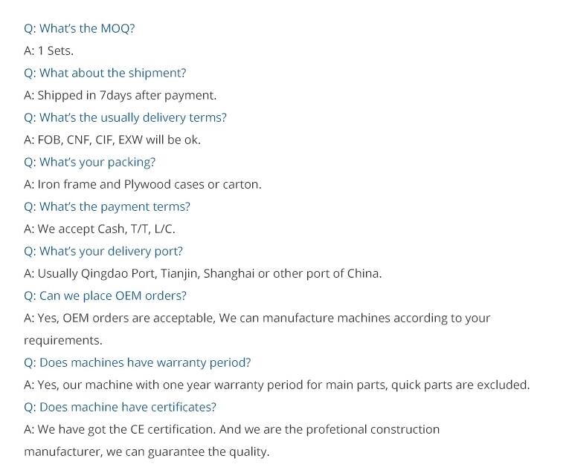
Task: Click the "we can guarantee the quality" line
Action: coord(147,451)
